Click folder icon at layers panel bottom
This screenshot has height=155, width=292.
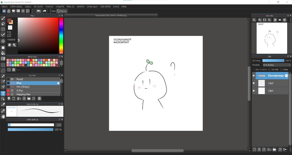tap(274, 149)
